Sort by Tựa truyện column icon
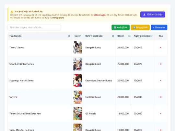Screen dimensions: 175x131 69,36
